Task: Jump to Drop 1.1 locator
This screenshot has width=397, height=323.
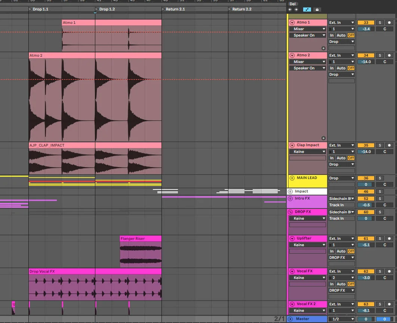Action: coord(39,9)
